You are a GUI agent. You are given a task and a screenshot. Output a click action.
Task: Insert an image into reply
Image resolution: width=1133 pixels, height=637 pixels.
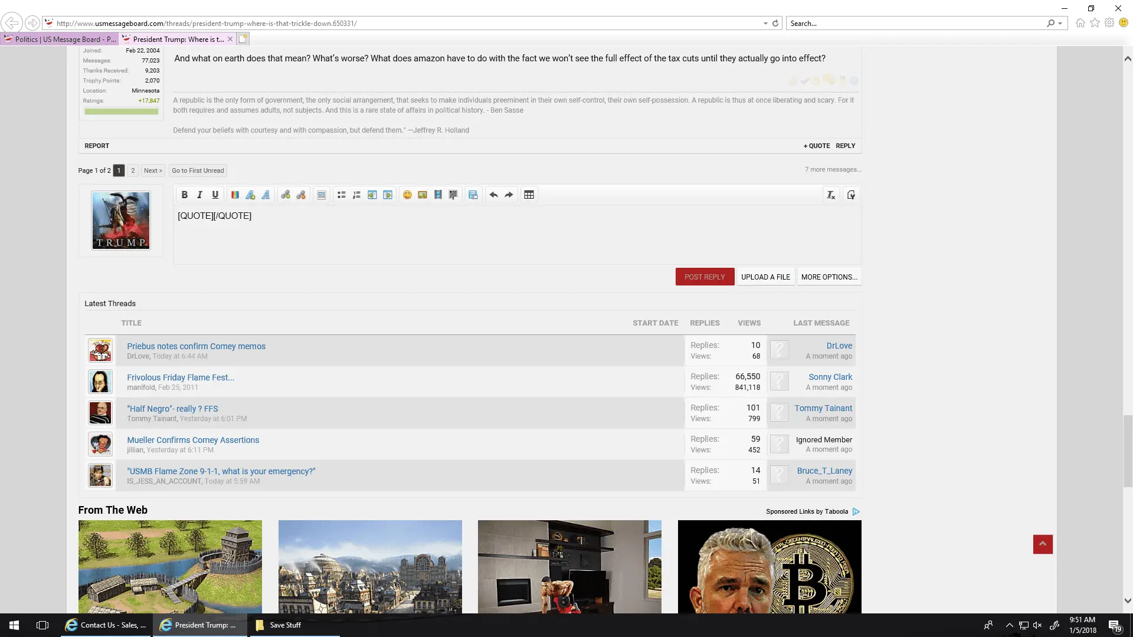(423, 195)
